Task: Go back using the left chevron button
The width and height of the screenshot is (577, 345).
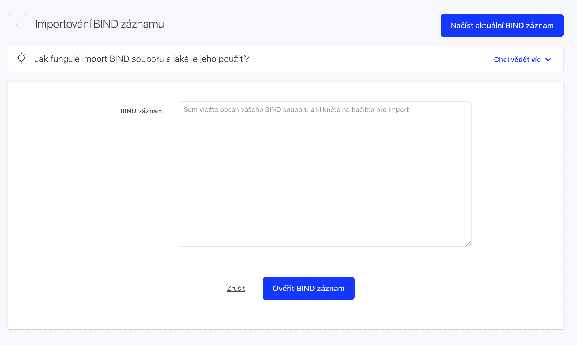Action: tap(18, 24)
